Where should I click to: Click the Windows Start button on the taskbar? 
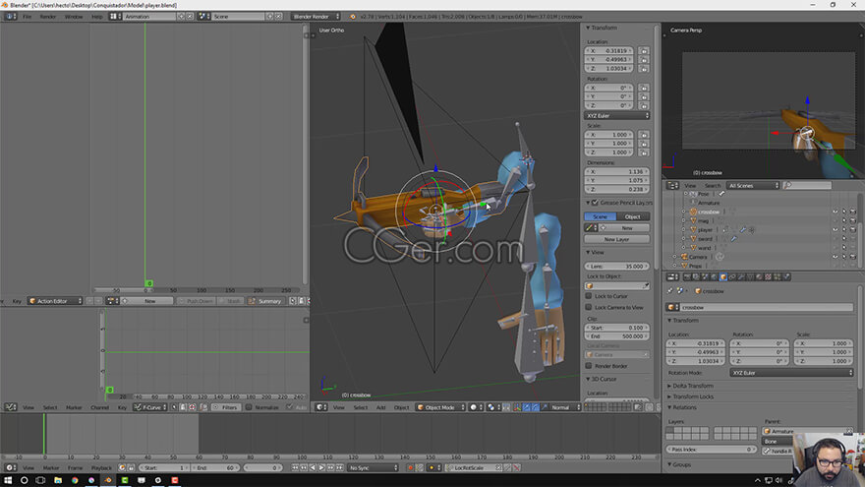(8, 480)
